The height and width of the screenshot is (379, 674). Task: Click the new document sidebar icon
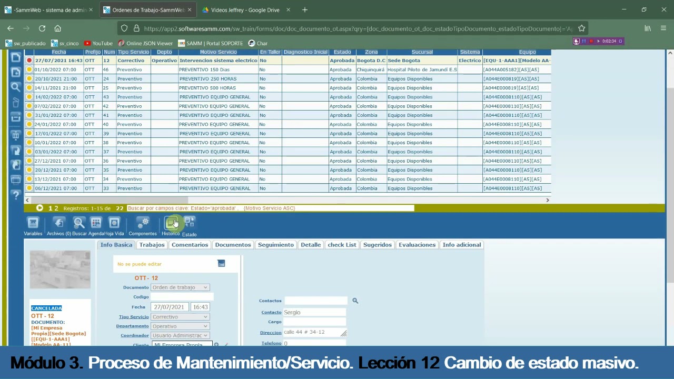(x=16, y=57)
